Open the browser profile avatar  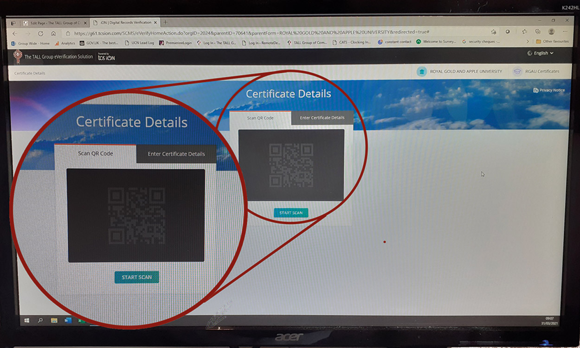(551, 32)
